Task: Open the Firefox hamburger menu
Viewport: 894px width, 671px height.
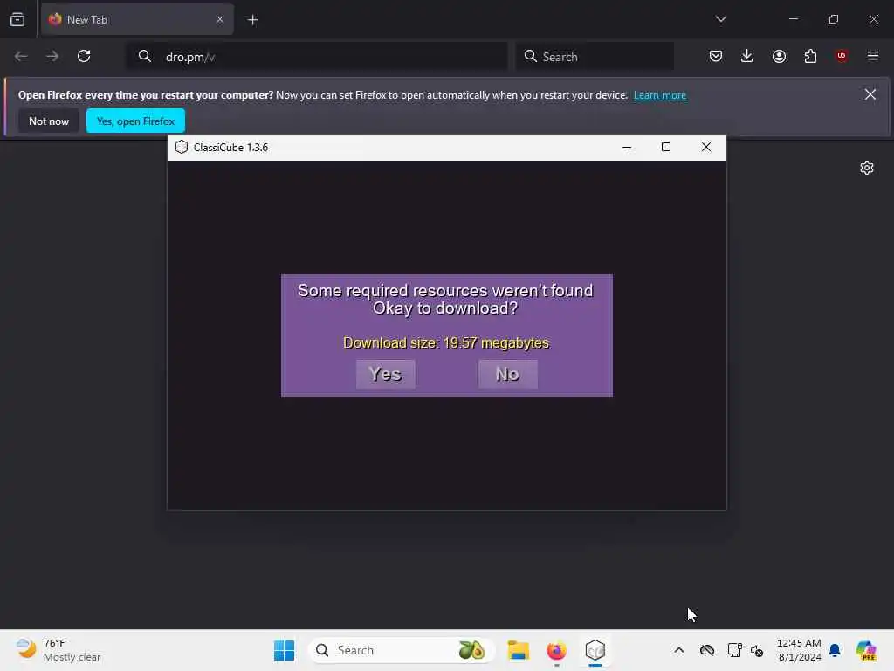Action: [873, 56]
